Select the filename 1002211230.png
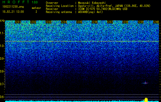Screen dimensions: 161x102 (x=13, y=7)
